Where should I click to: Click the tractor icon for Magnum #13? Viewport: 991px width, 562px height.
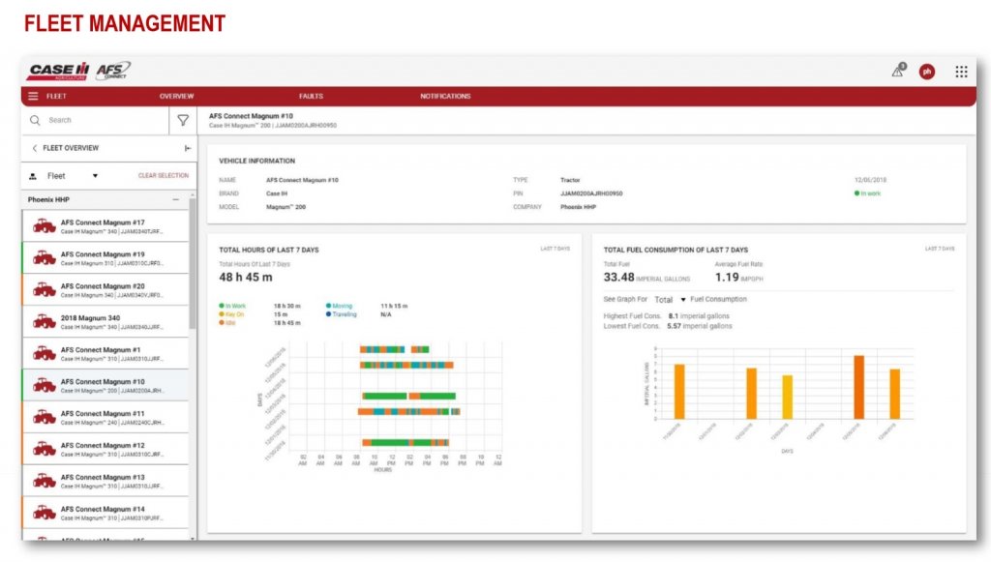tap(45, 481)
